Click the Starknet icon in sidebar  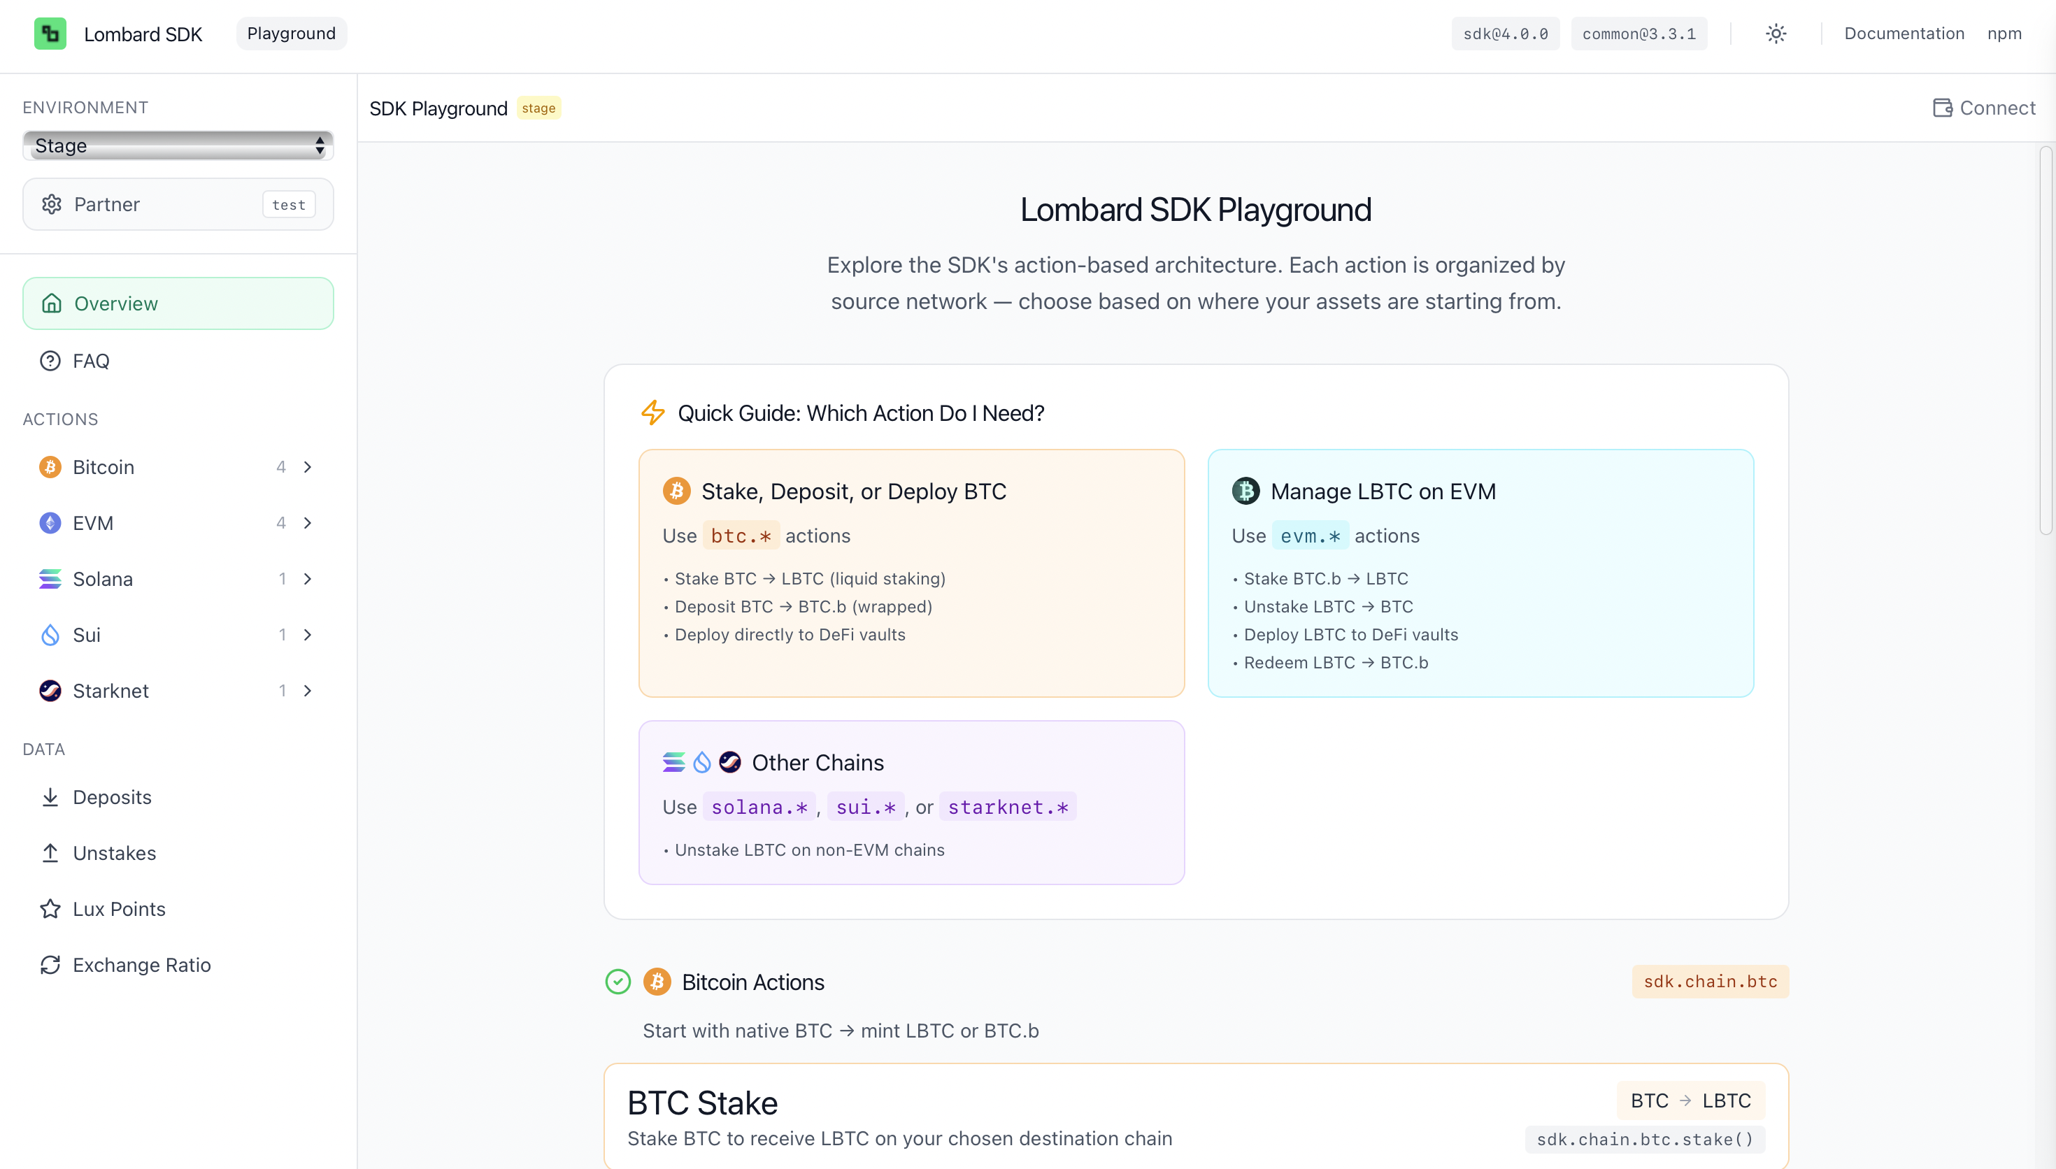[50, 691]
